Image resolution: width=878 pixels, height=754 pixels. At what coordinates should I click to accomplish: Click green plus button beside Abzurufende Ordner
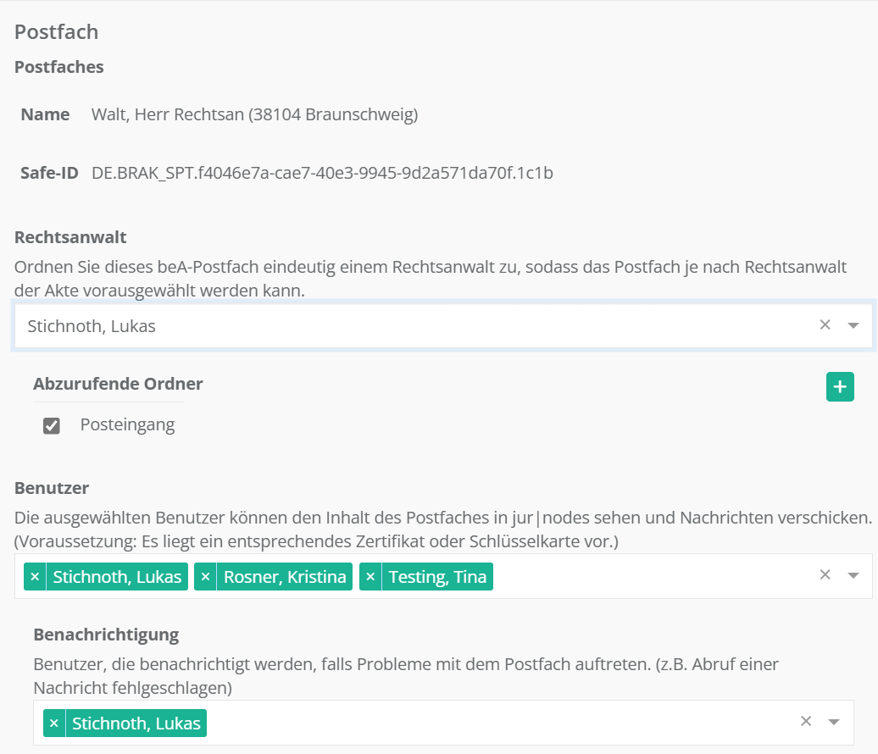click(840, 387)
